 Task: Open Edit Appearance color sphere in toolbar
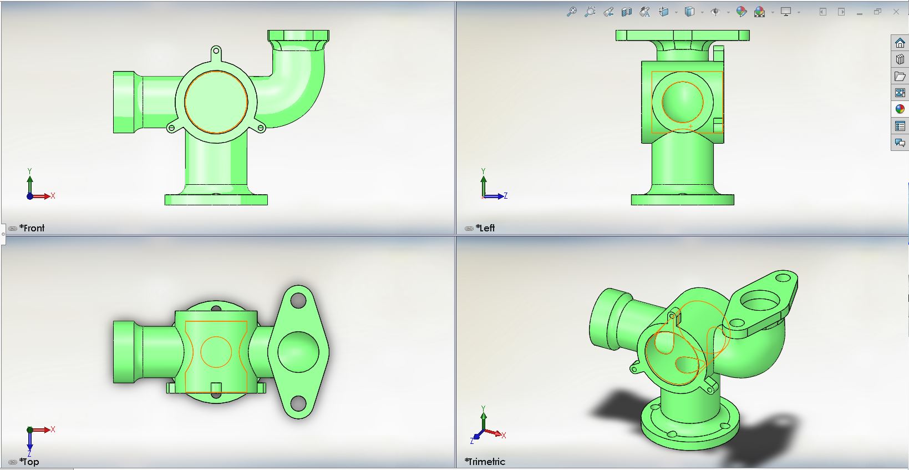click(741, 12)
